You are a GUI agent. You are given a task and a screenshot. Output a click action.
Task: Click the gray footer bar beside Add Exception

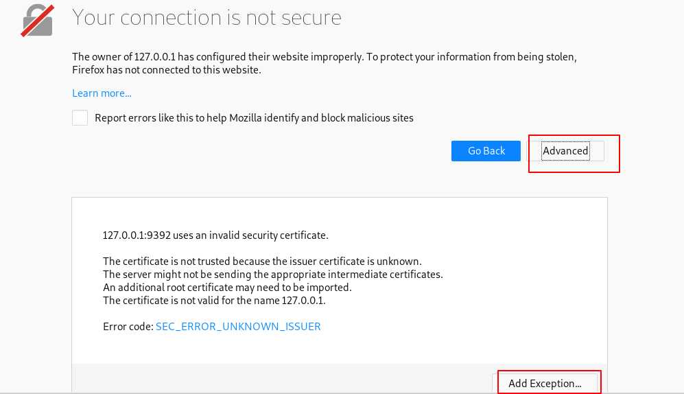(x=274, y=378)
